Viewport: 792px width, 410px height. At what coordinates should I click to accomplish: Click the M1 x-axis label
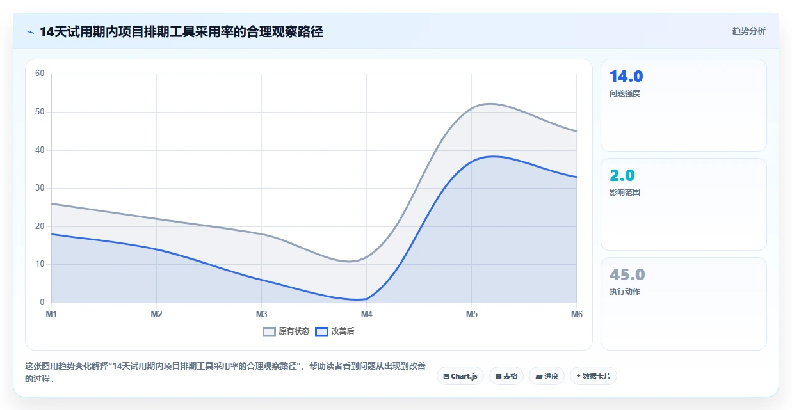(51, 314)
